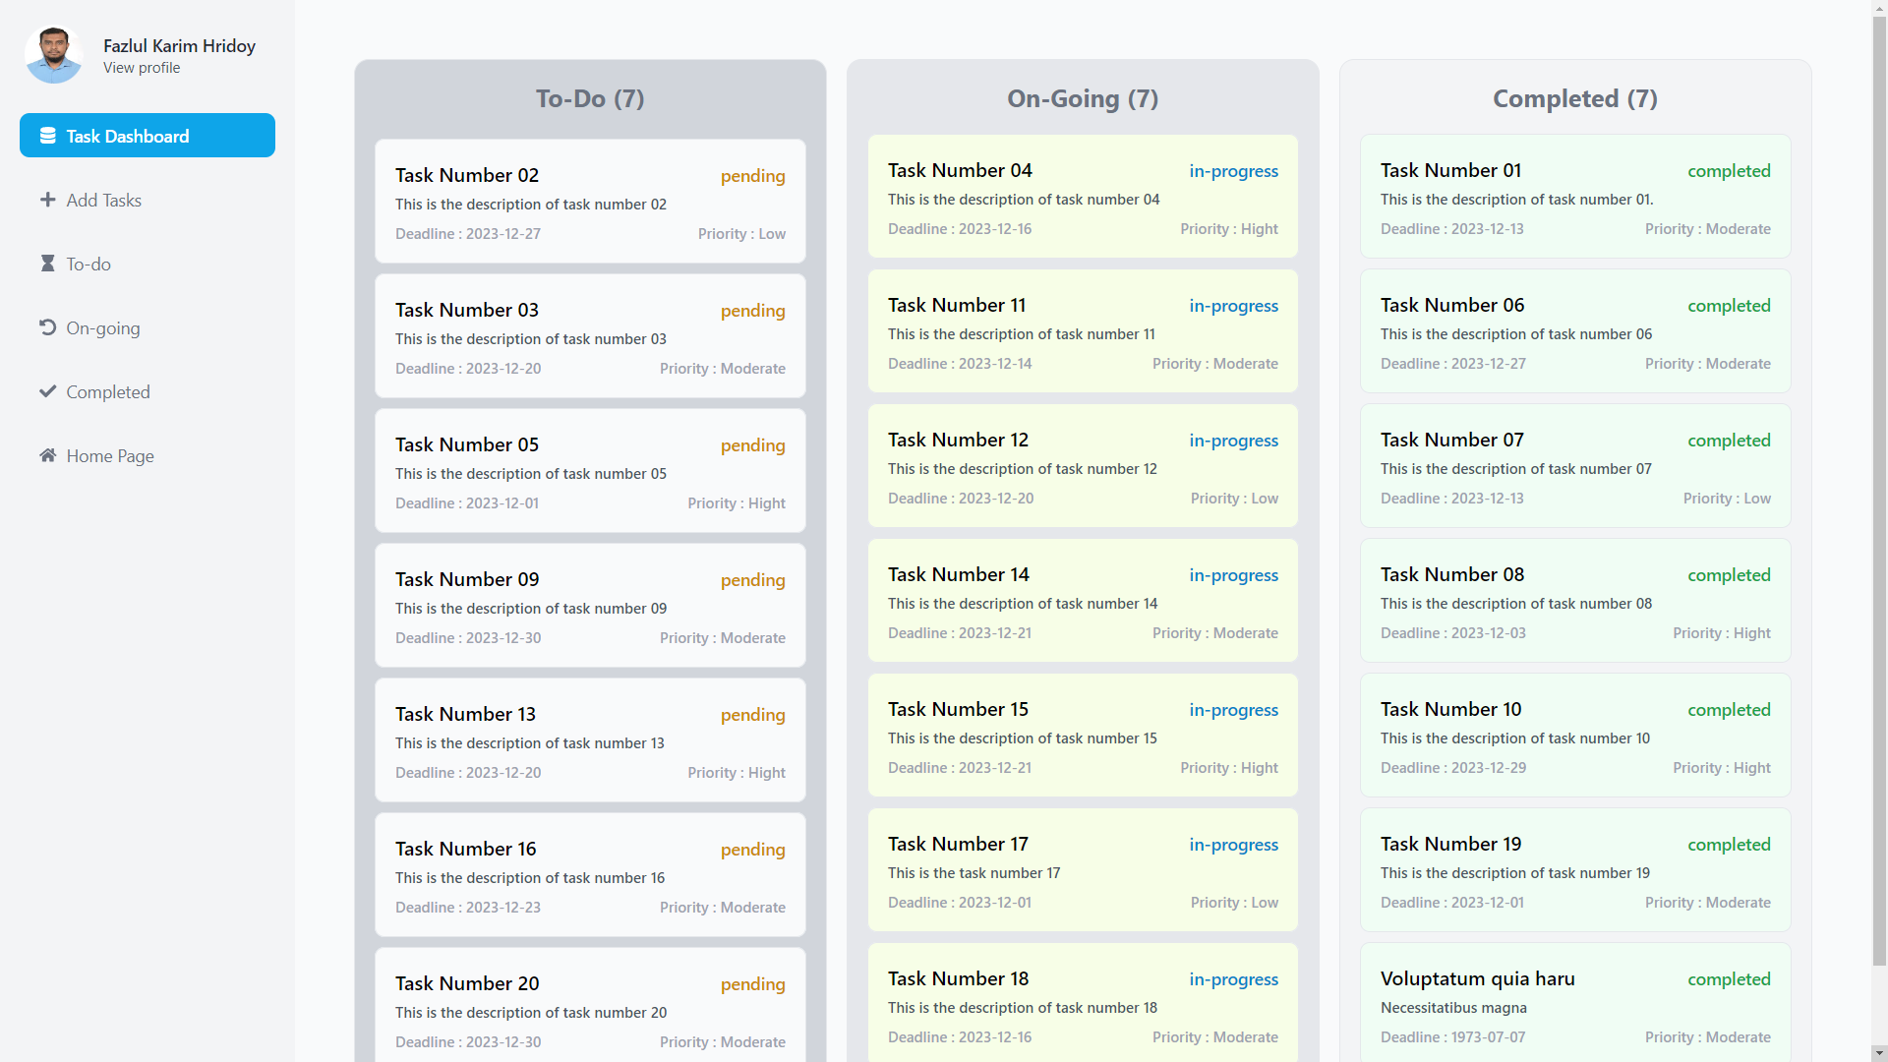
Task: Select the home icon next to Home Page
Action: (46, 455)
